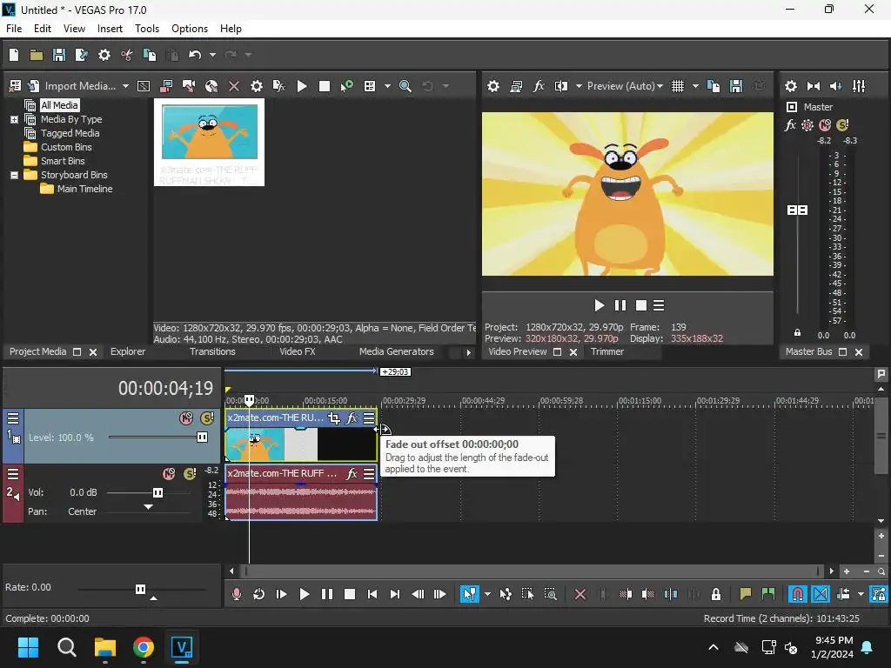This screenshot has height=668, width=891.
Task: Toggle Split Screen View in preview toolbar
Action: pos(561,86)
